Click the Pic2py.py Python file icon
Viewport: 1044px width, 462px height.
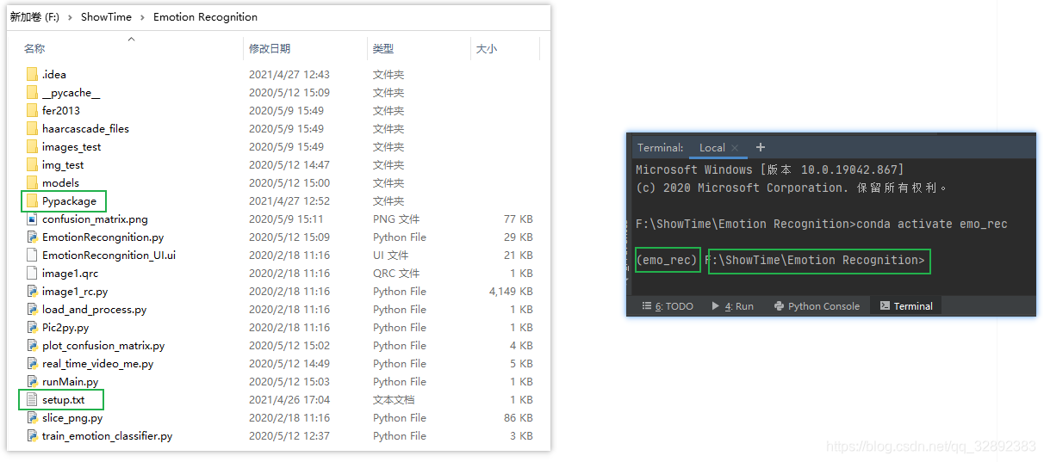pyautogui.click(x=32, y=327)
